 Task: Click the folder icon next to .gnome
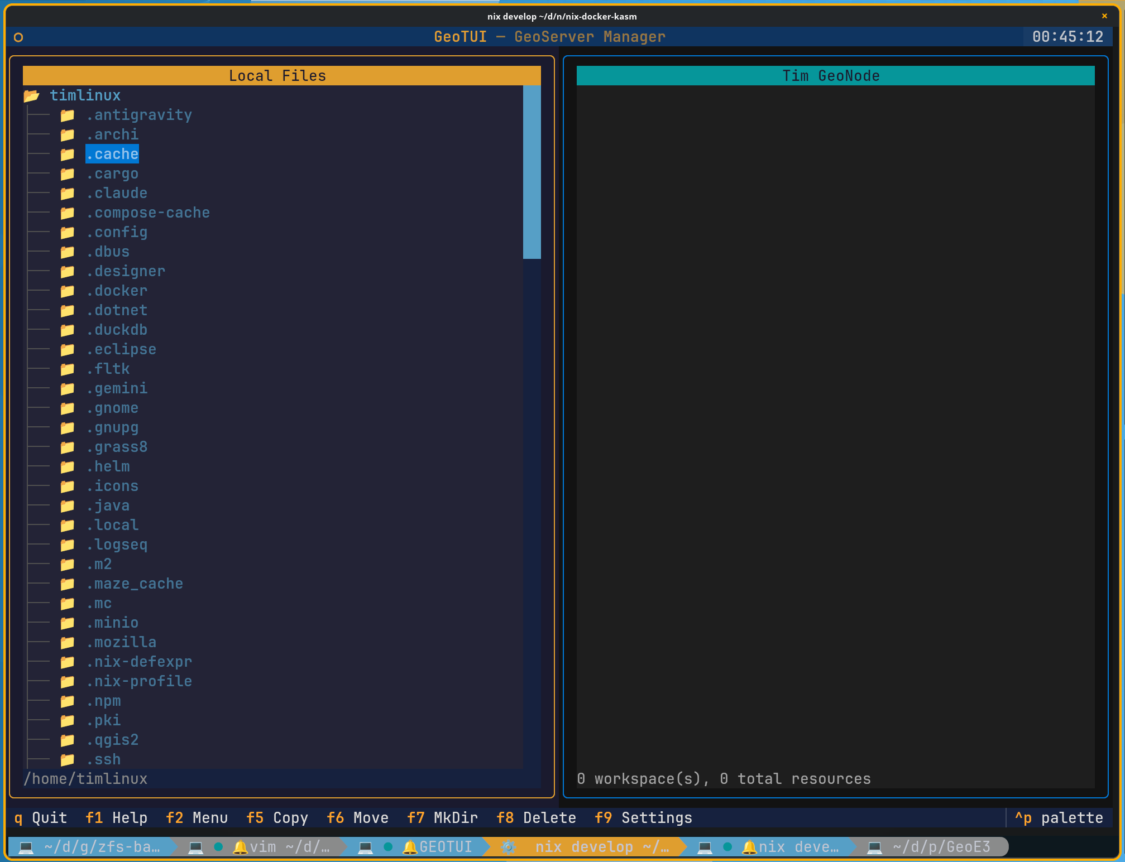click(x=68, y=408)
